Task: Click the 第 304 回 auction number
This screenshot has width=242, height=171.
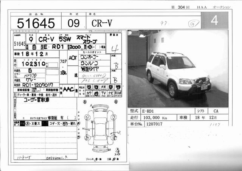Action: [180, 7]
